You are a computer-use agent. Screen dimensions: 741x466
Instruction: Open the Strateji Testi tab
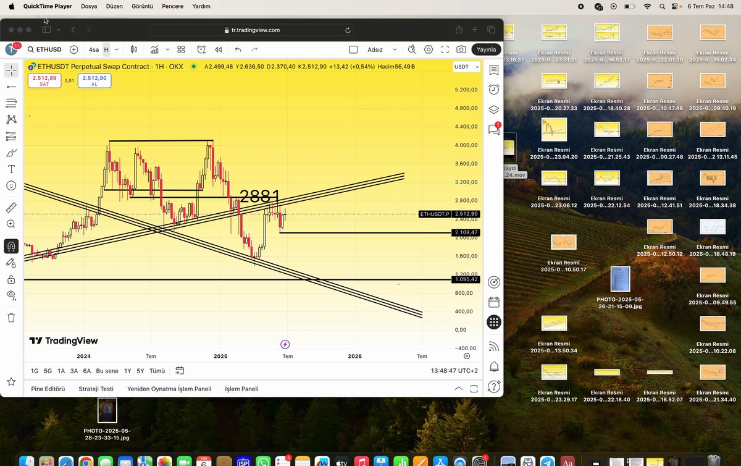pyautogui.click(x=96, y=389)
